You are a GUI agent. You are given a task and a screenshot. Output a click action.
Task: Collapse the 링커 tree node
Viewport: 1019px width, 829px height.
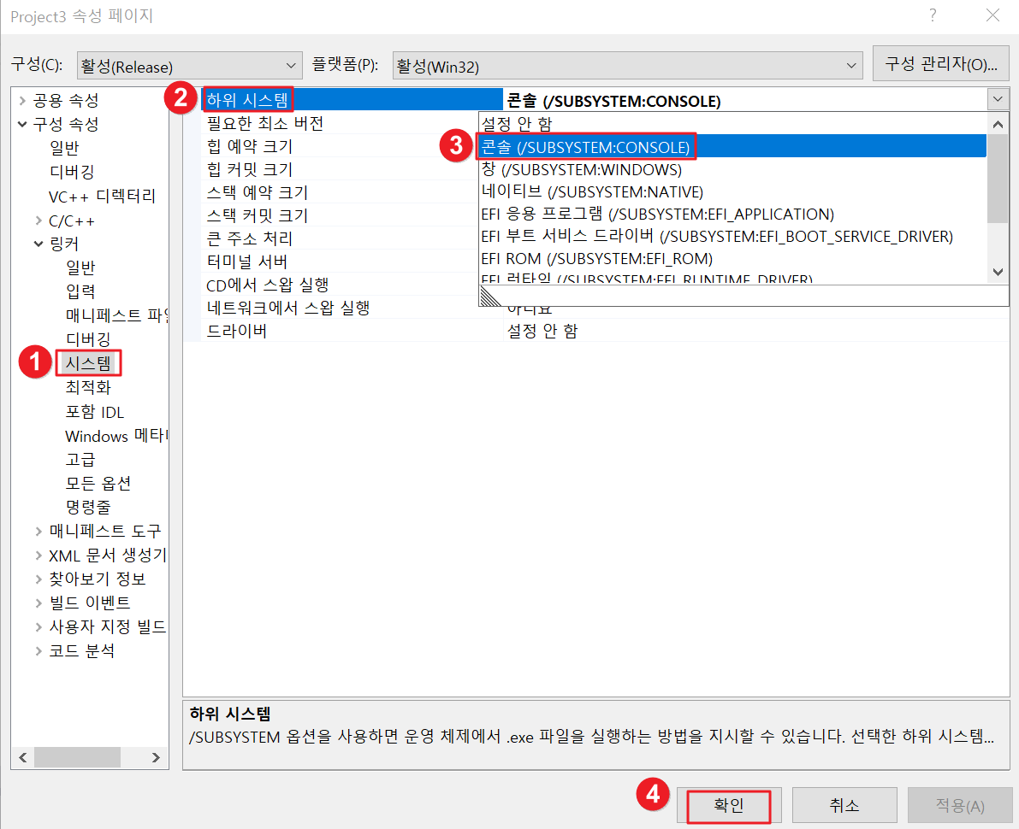pos(38,243)
